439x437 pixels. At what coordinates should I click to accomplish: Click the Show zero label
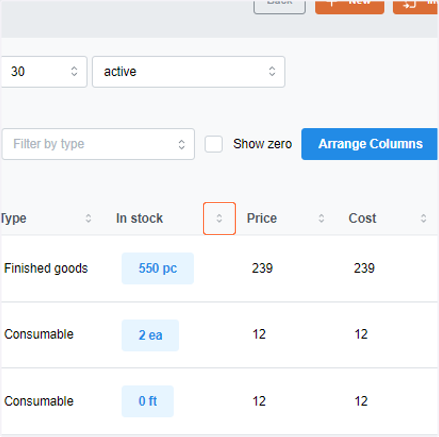(263, 144)
